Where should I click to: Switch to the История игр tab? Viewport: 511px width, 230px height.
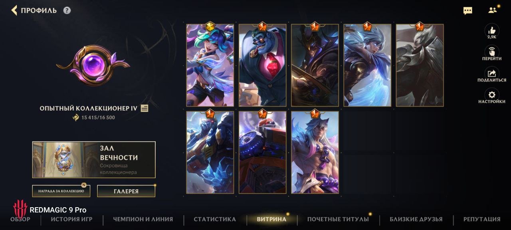click(x=71, y=219)
